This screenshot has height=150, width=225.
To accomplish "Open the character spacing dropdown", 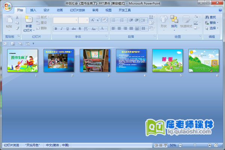I will click(x=86, y=29).
